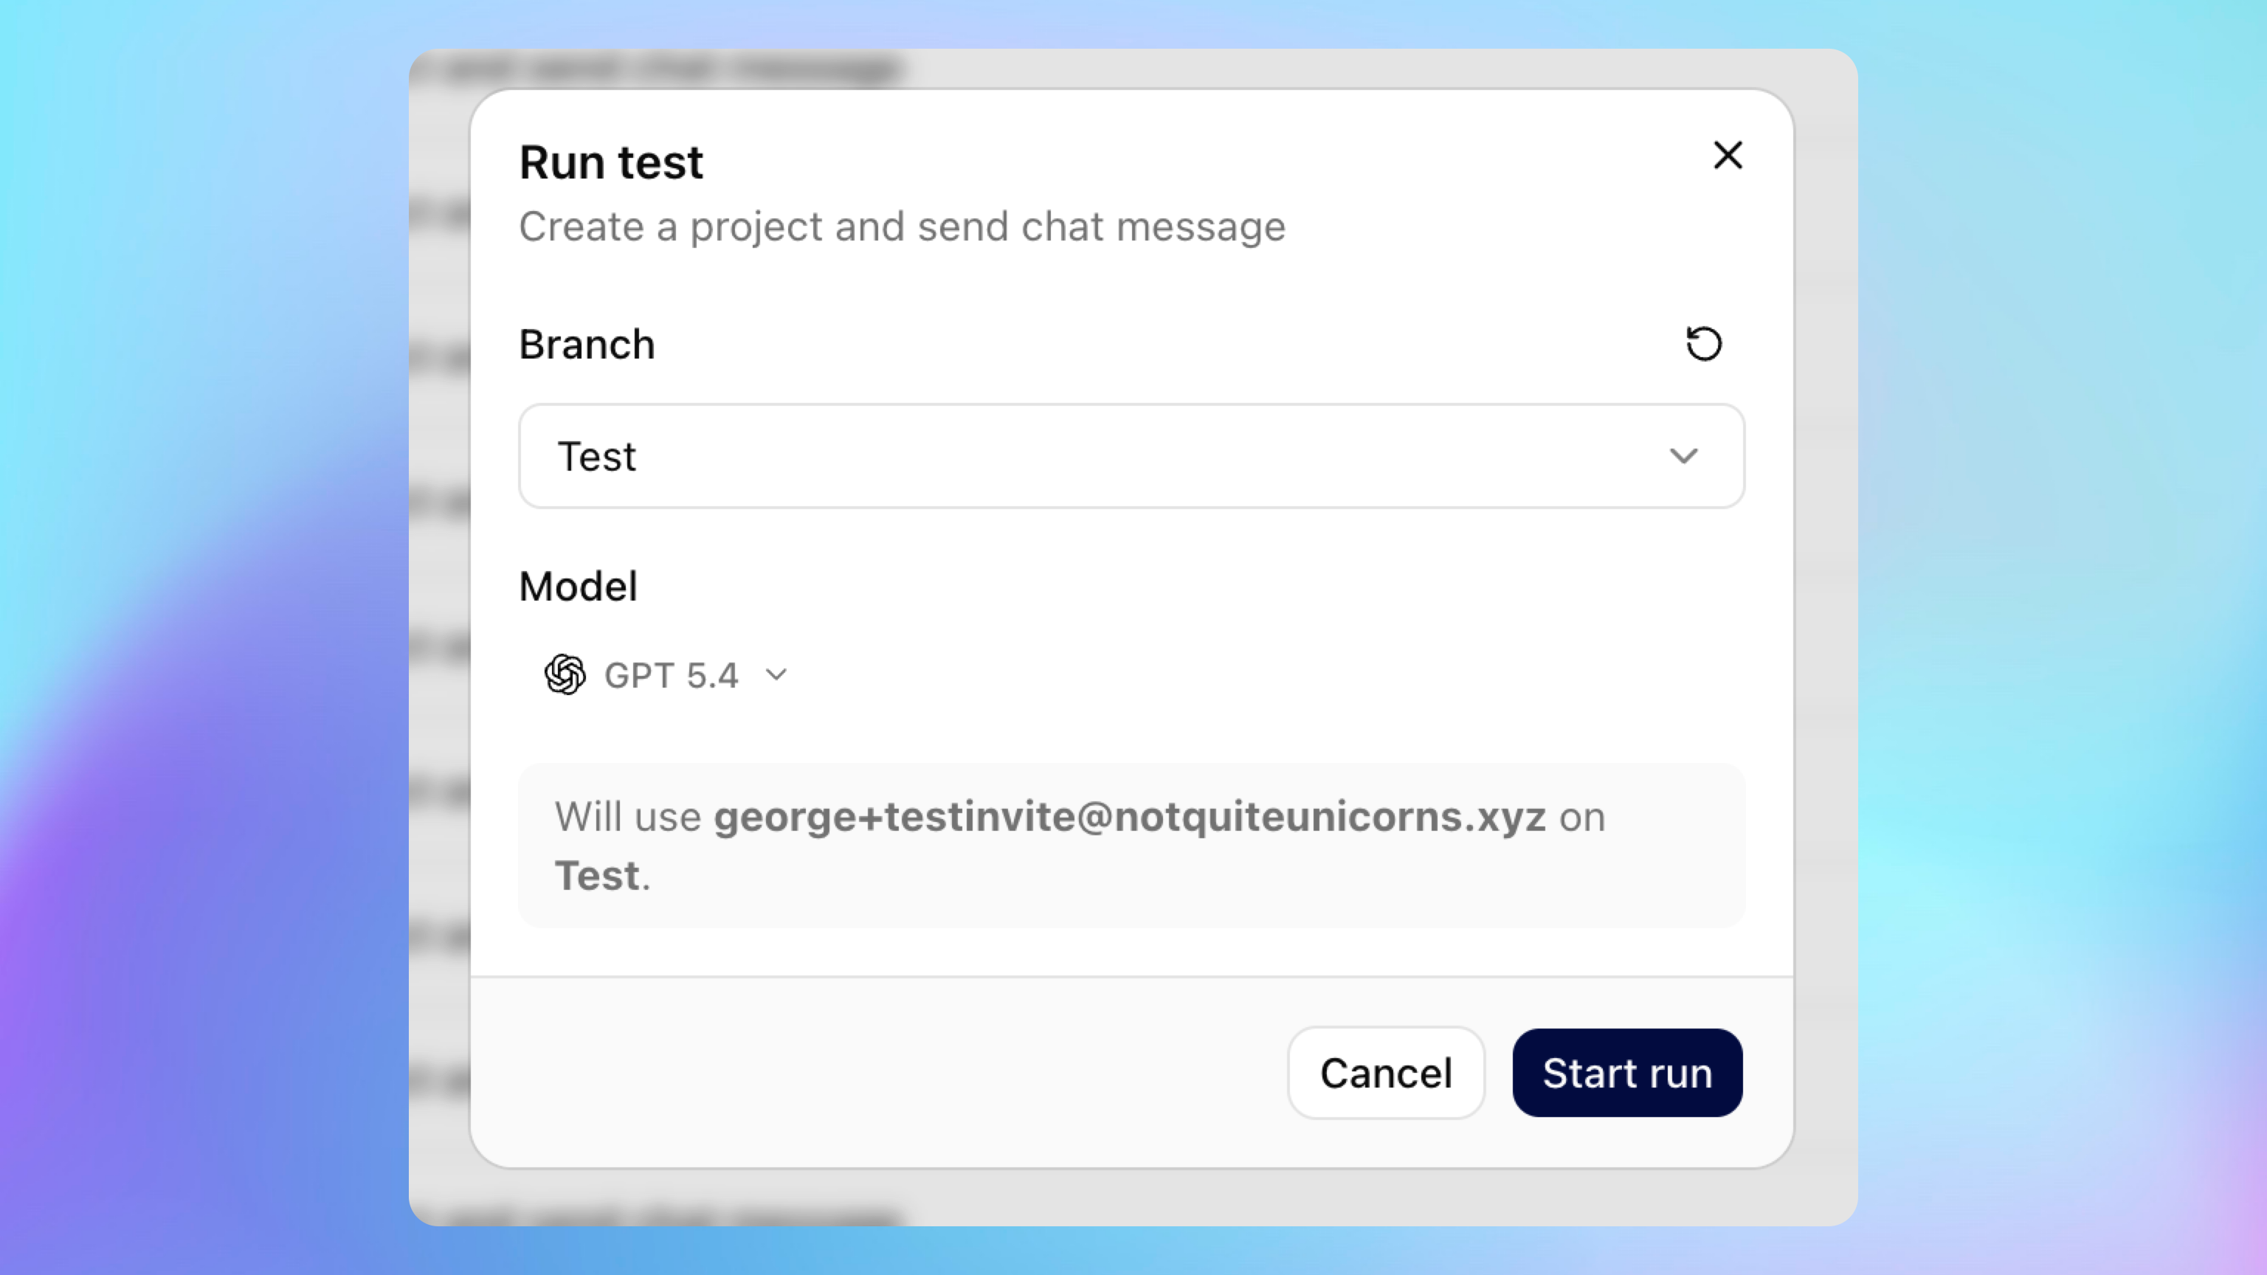Expand the Branch dropdown chevron
This screenshot has height=1275, width=2267.
[1683, 456]
